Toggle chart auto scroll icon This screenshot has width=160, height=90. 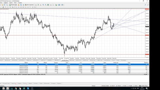pyautogui.click(x=51, y=5)
